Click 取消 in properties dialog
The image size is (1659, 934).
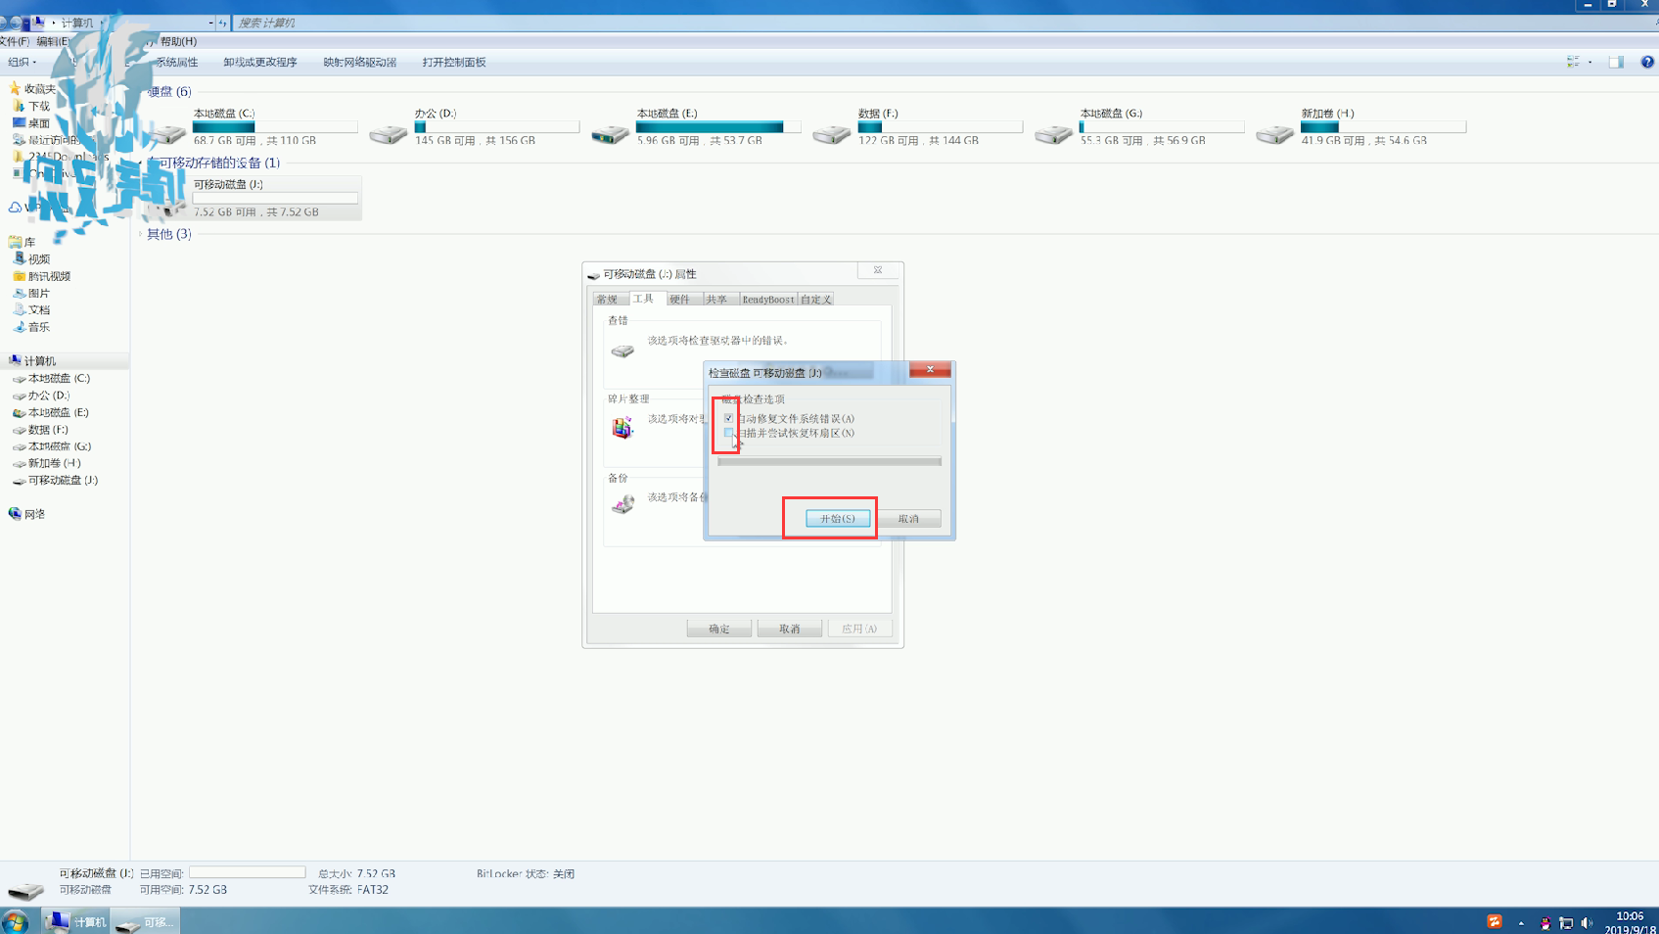click(x=790, y=629)
